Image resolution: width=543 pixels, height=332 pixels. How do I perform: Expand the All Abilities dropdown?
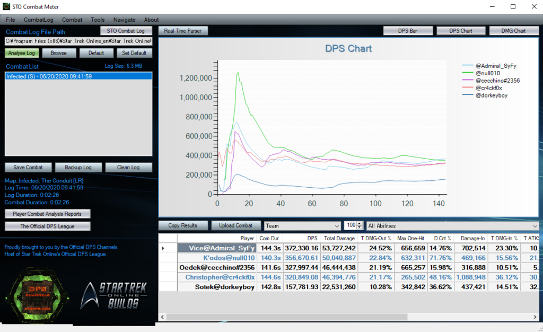click(452, 226)
